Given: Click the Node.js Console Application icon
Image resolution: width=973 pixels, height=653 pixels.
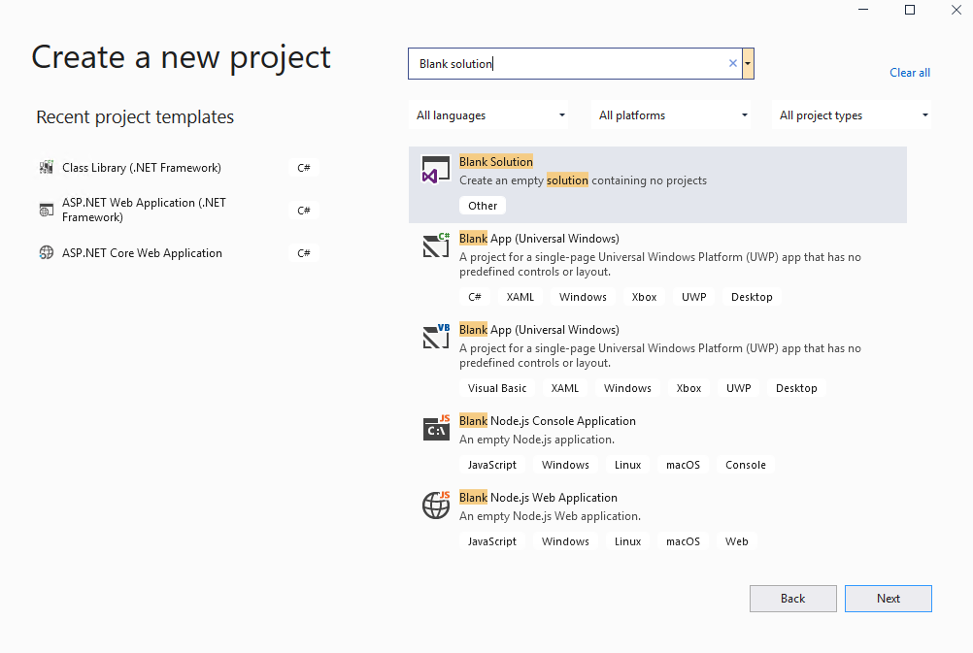Looking at the screenshot, I should click(436, 428).
